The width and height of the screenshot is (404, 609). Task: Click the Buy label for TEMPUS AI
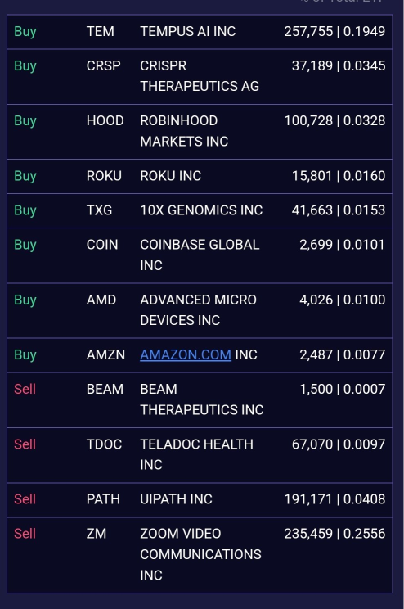[x=25, y=31]
